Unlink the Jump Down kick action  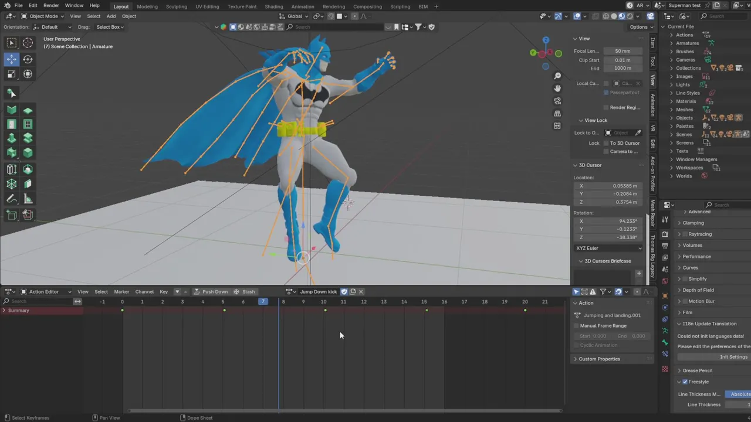click(361, 291)
